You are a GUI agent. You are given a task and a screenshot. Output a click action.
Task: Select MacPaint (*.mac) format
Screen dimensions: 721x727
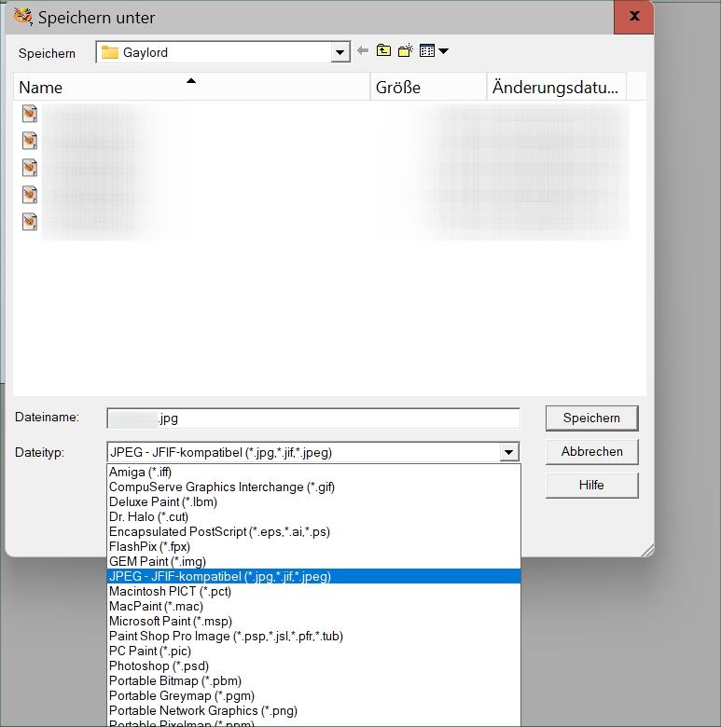pyautogui.click(x=313, y=606)
